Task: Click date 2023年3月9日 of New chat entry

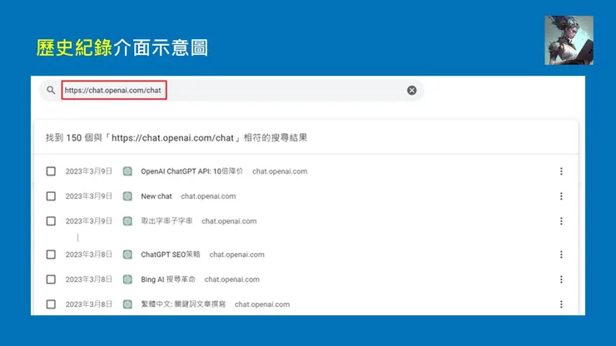Action: click(x=89, y=196)
